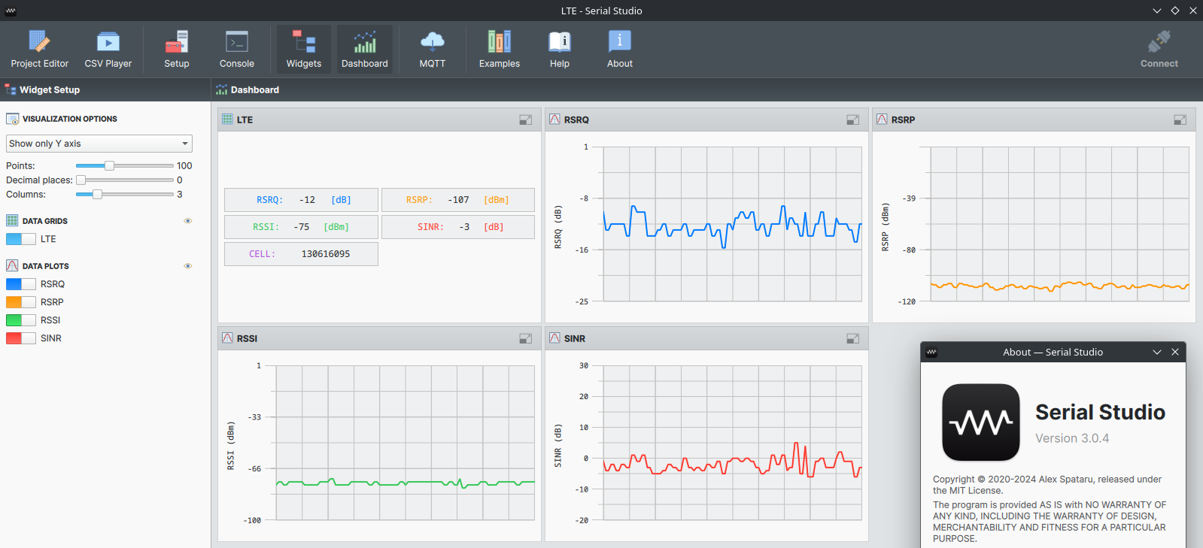This screenshot has width=1203, height=548.
Task: Open the Help documentation
Action: tap(560, 50)
